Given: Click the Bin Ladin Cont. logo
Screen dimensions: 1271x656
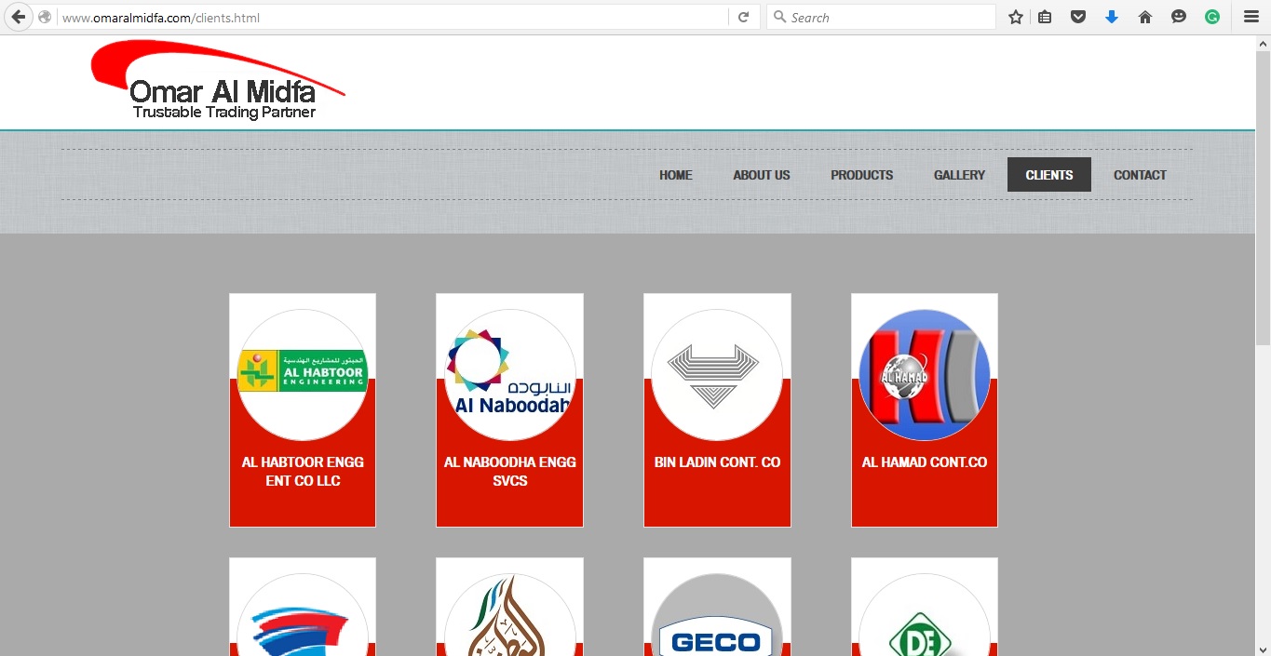Looking at the screenshot, I should point(717,374).
